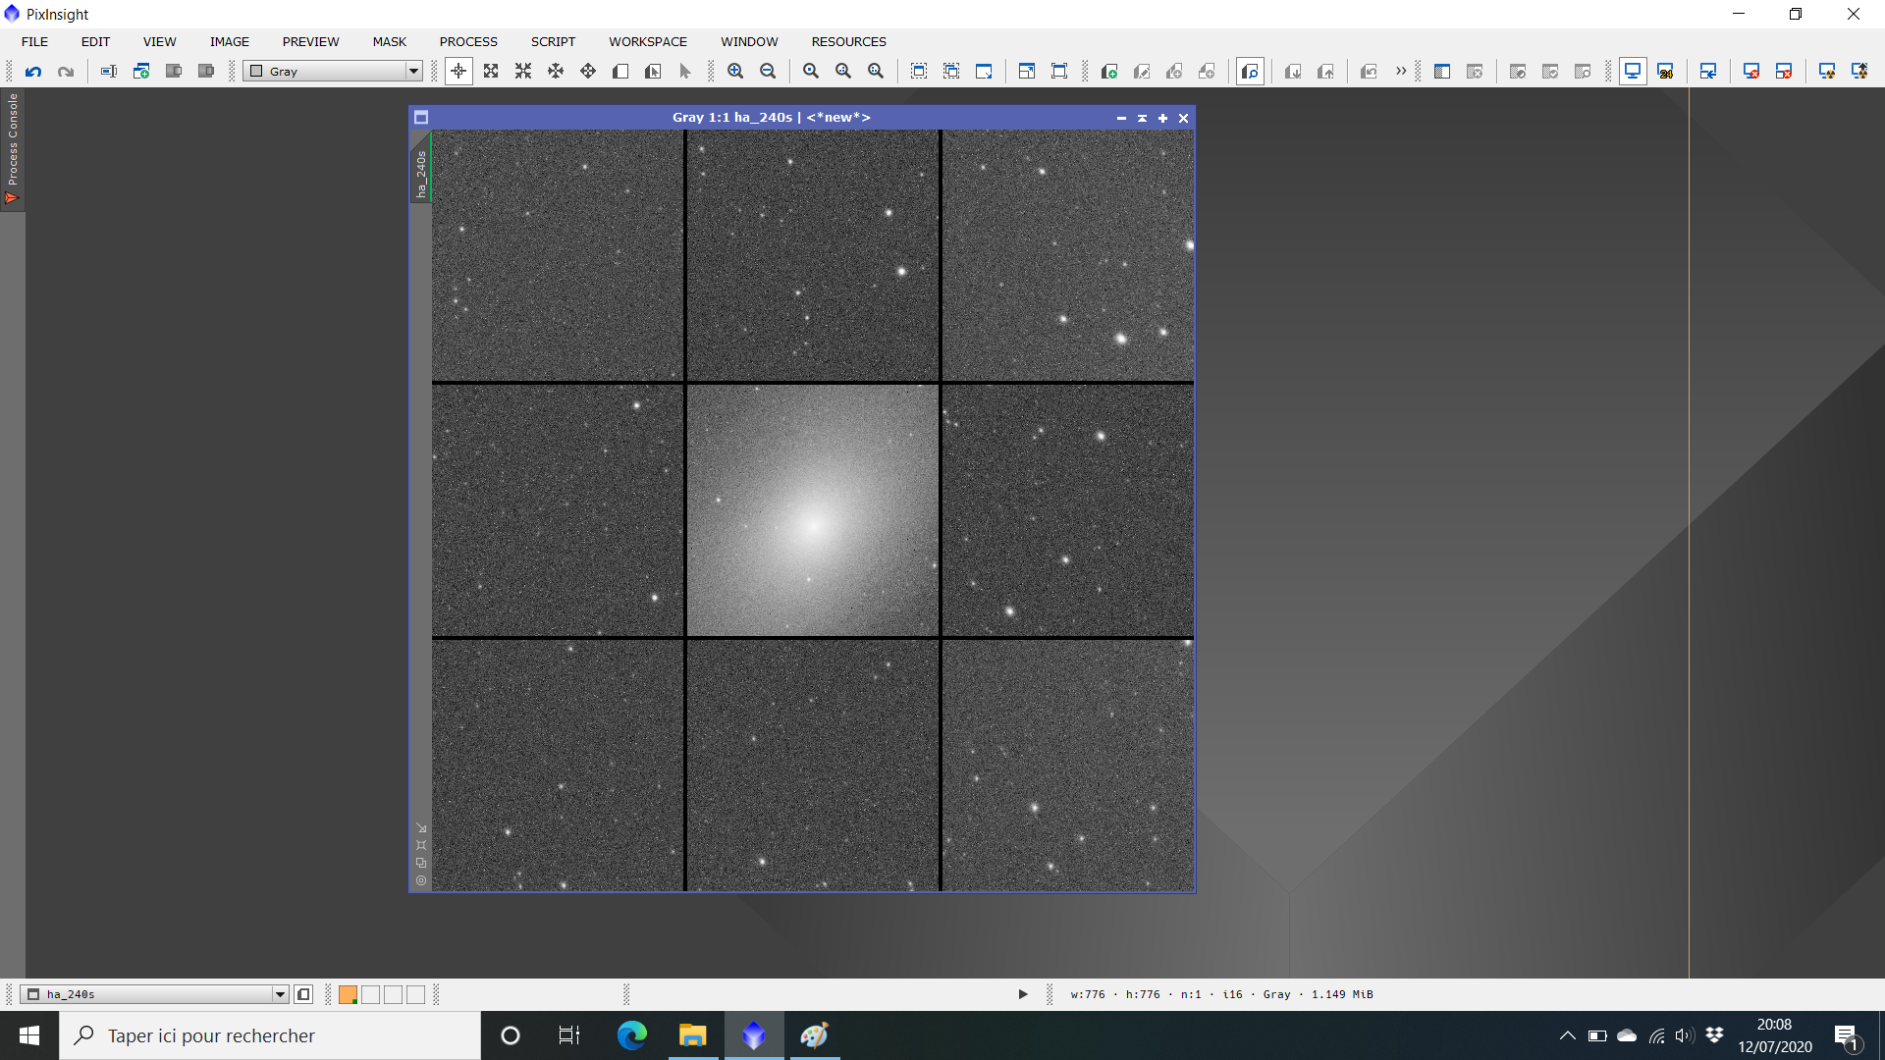Image resolution: width=1885 pixels, height=1060 pixels.
Task: Toggle the first empty workspace square
Action: [371, 994]
